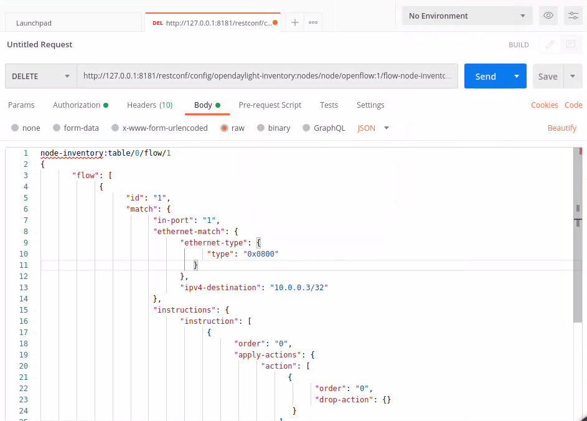Open manage environments sliders icon
This screenshot has height=421, width=587.
(x=572, y=16)
